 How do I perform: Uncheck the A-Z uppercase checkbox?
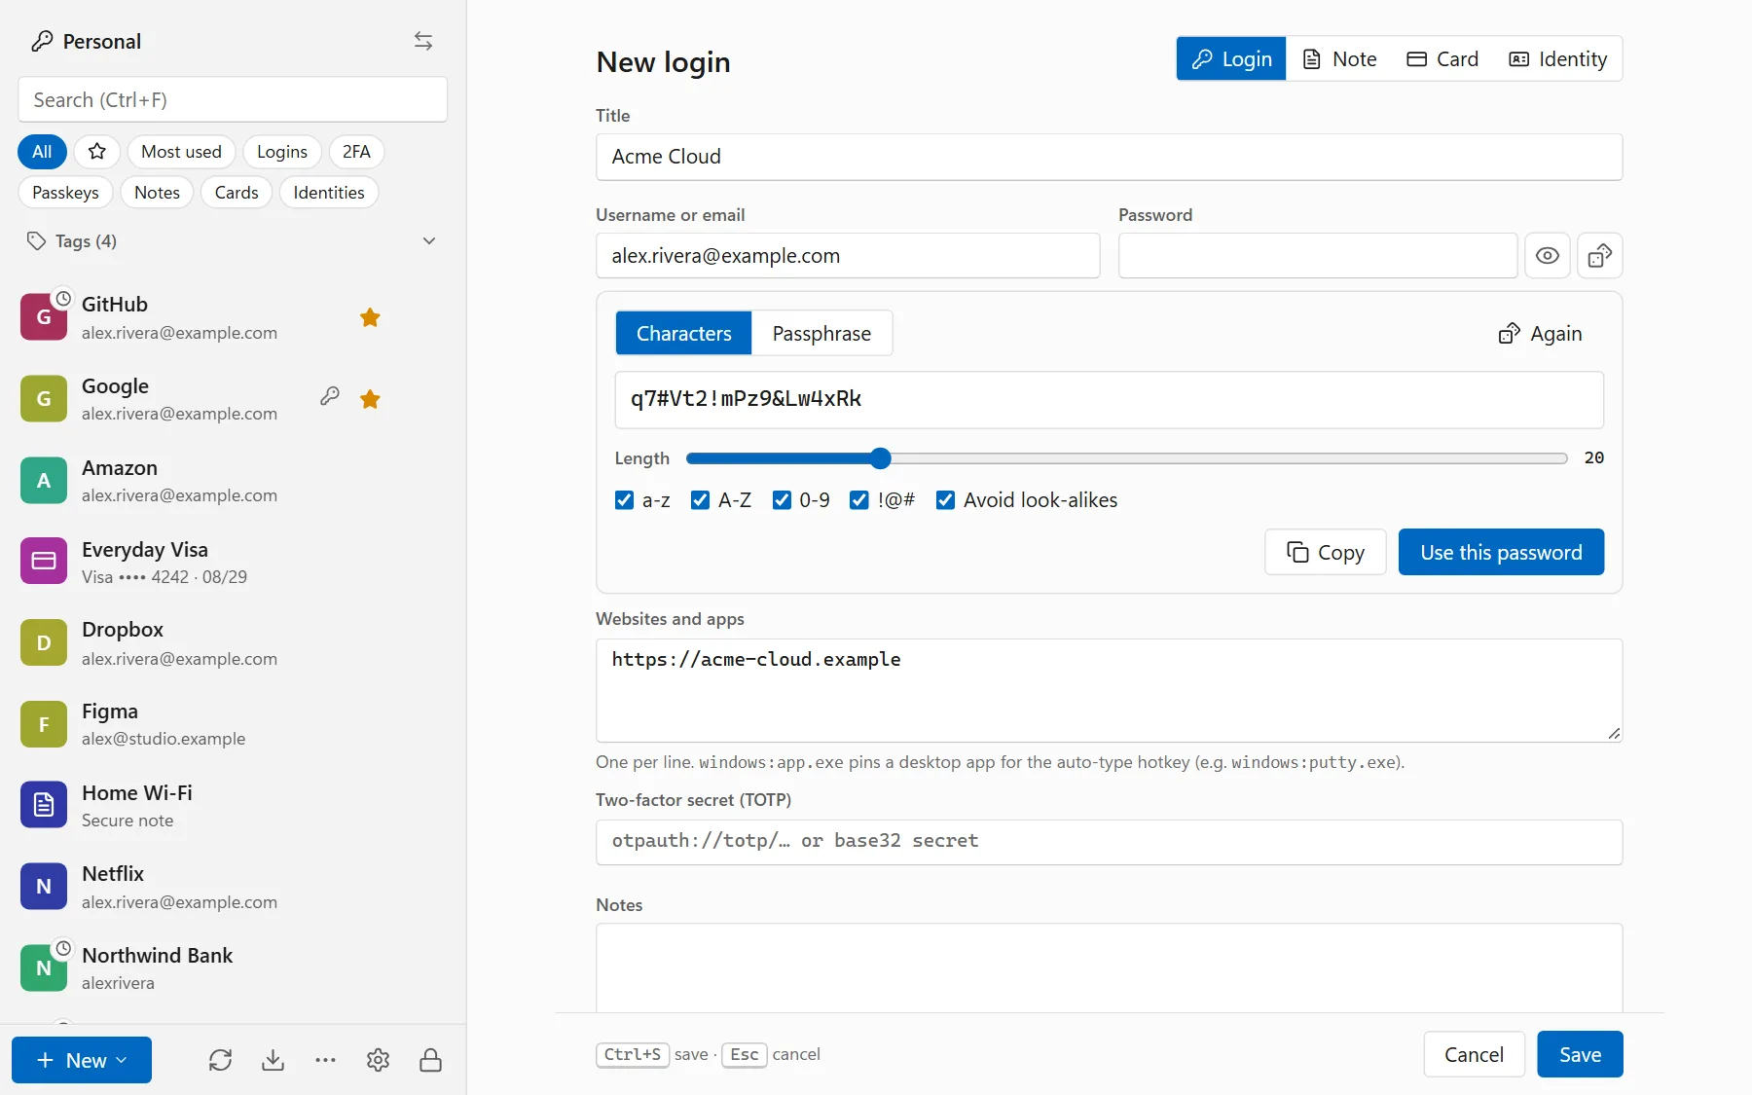(x=700, y=500)
